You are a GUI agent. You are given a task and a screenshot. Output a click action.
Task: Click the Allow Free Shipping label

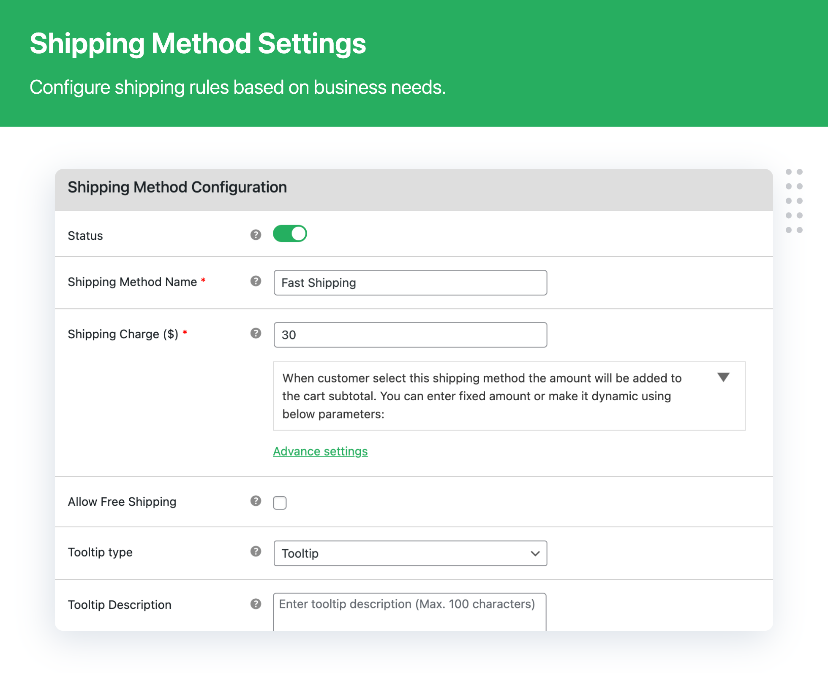[x=122, y=502]
